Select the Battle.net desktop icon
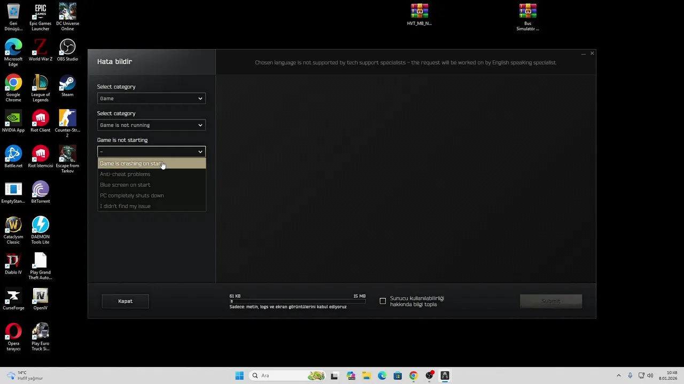 point(13,157)
